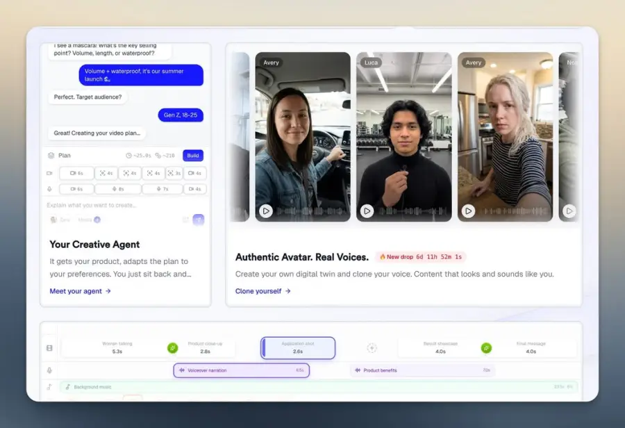Play the partially visible rightmost avatar video
The image size is (625, 428).
[x=569, y=211]
